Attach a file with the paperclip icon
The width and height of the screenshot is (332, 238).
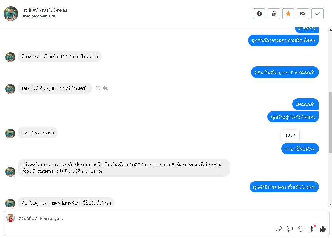[279, 229]
